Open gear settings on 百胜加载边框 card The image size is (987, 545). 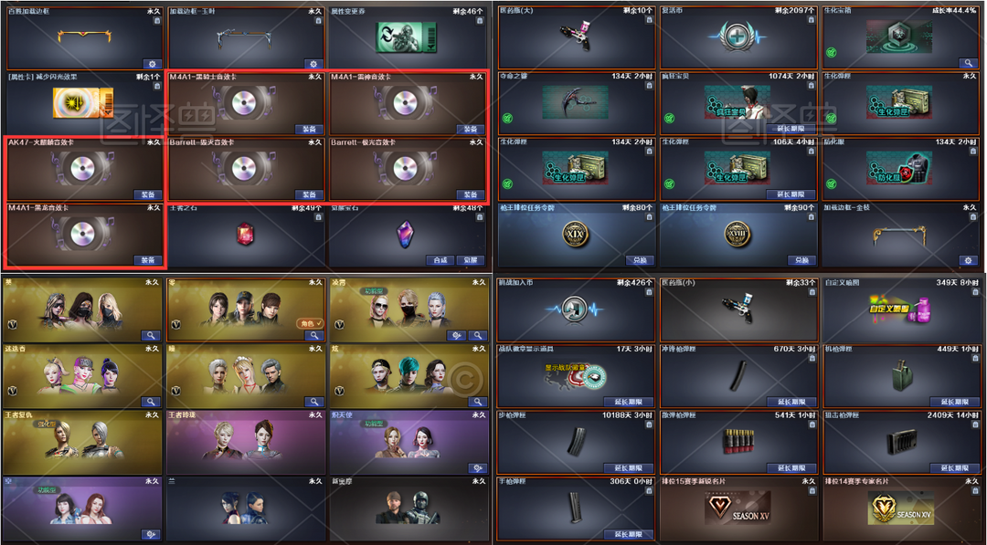[x=152, y=64]
